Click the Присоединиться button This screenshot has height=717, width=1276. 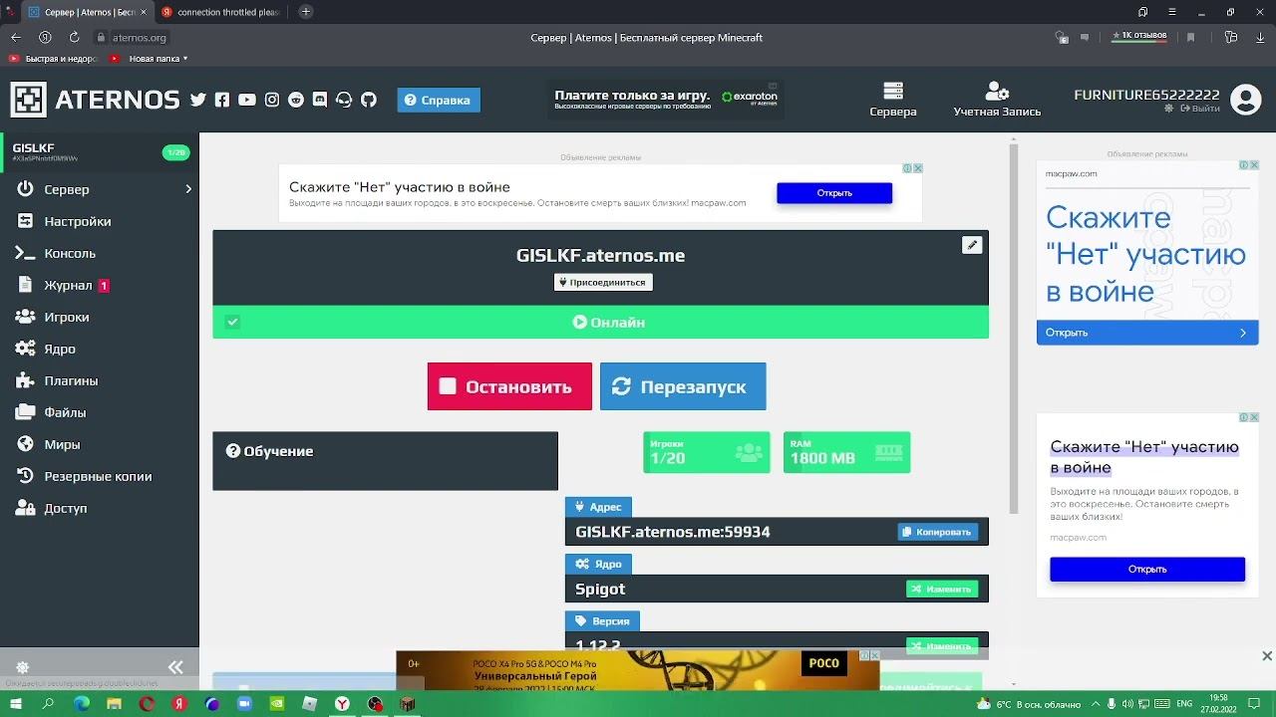[603, 282]
